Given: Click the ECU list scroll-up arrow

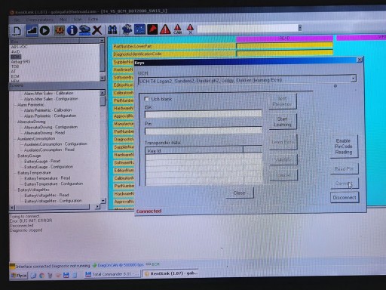Looking at the screenshot, I should (x=102, y=40).
